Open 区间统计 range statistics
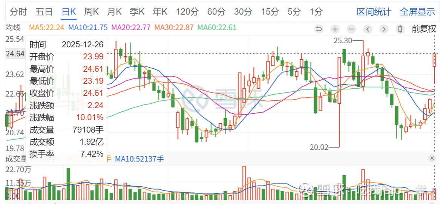 [x=374, y=12]
